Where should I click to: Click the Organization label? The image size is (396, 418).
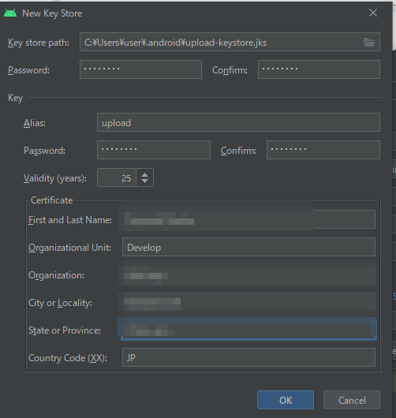(56, 275)
